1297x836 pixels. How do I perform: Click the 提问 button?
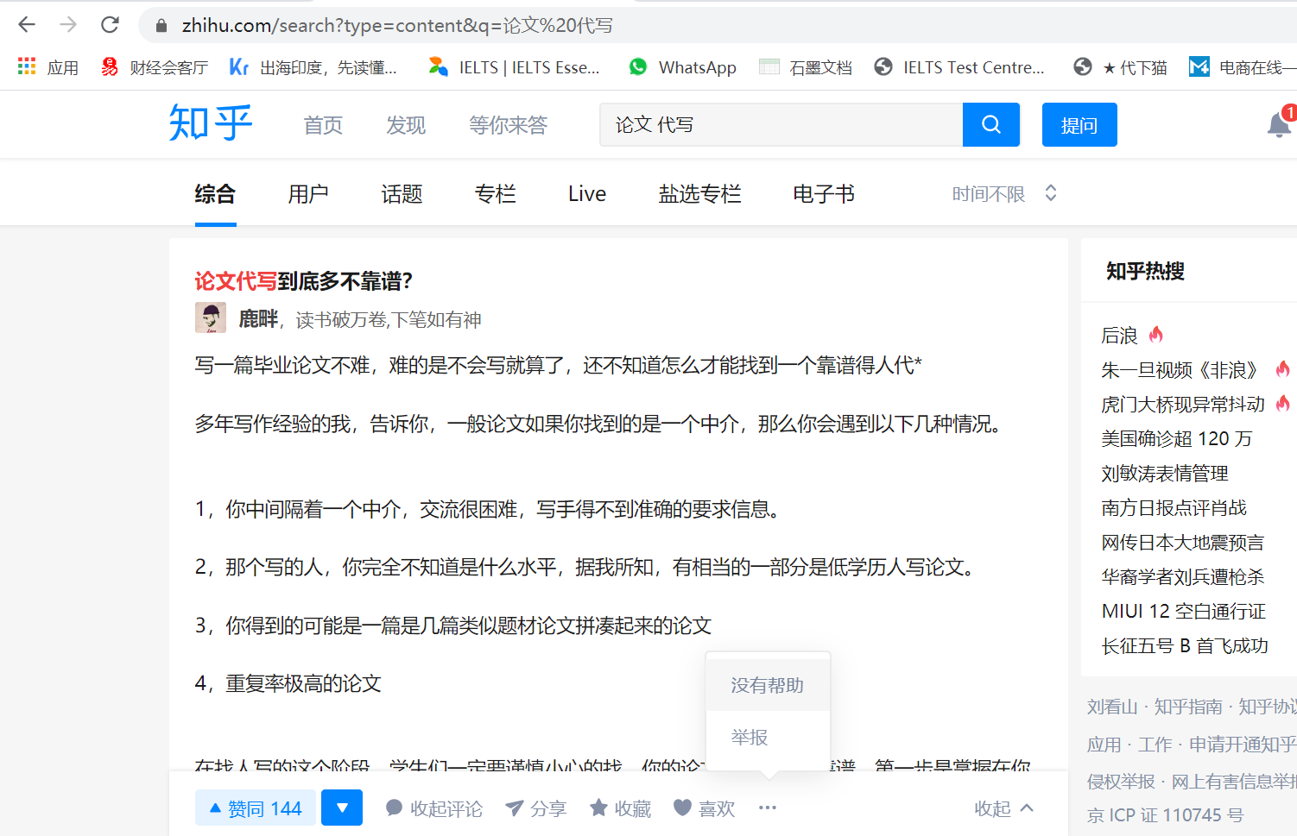coord(1079,124)
